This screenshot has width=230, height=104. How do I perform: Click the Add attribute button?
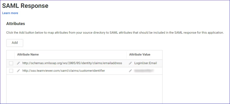(x=15, y=43)
